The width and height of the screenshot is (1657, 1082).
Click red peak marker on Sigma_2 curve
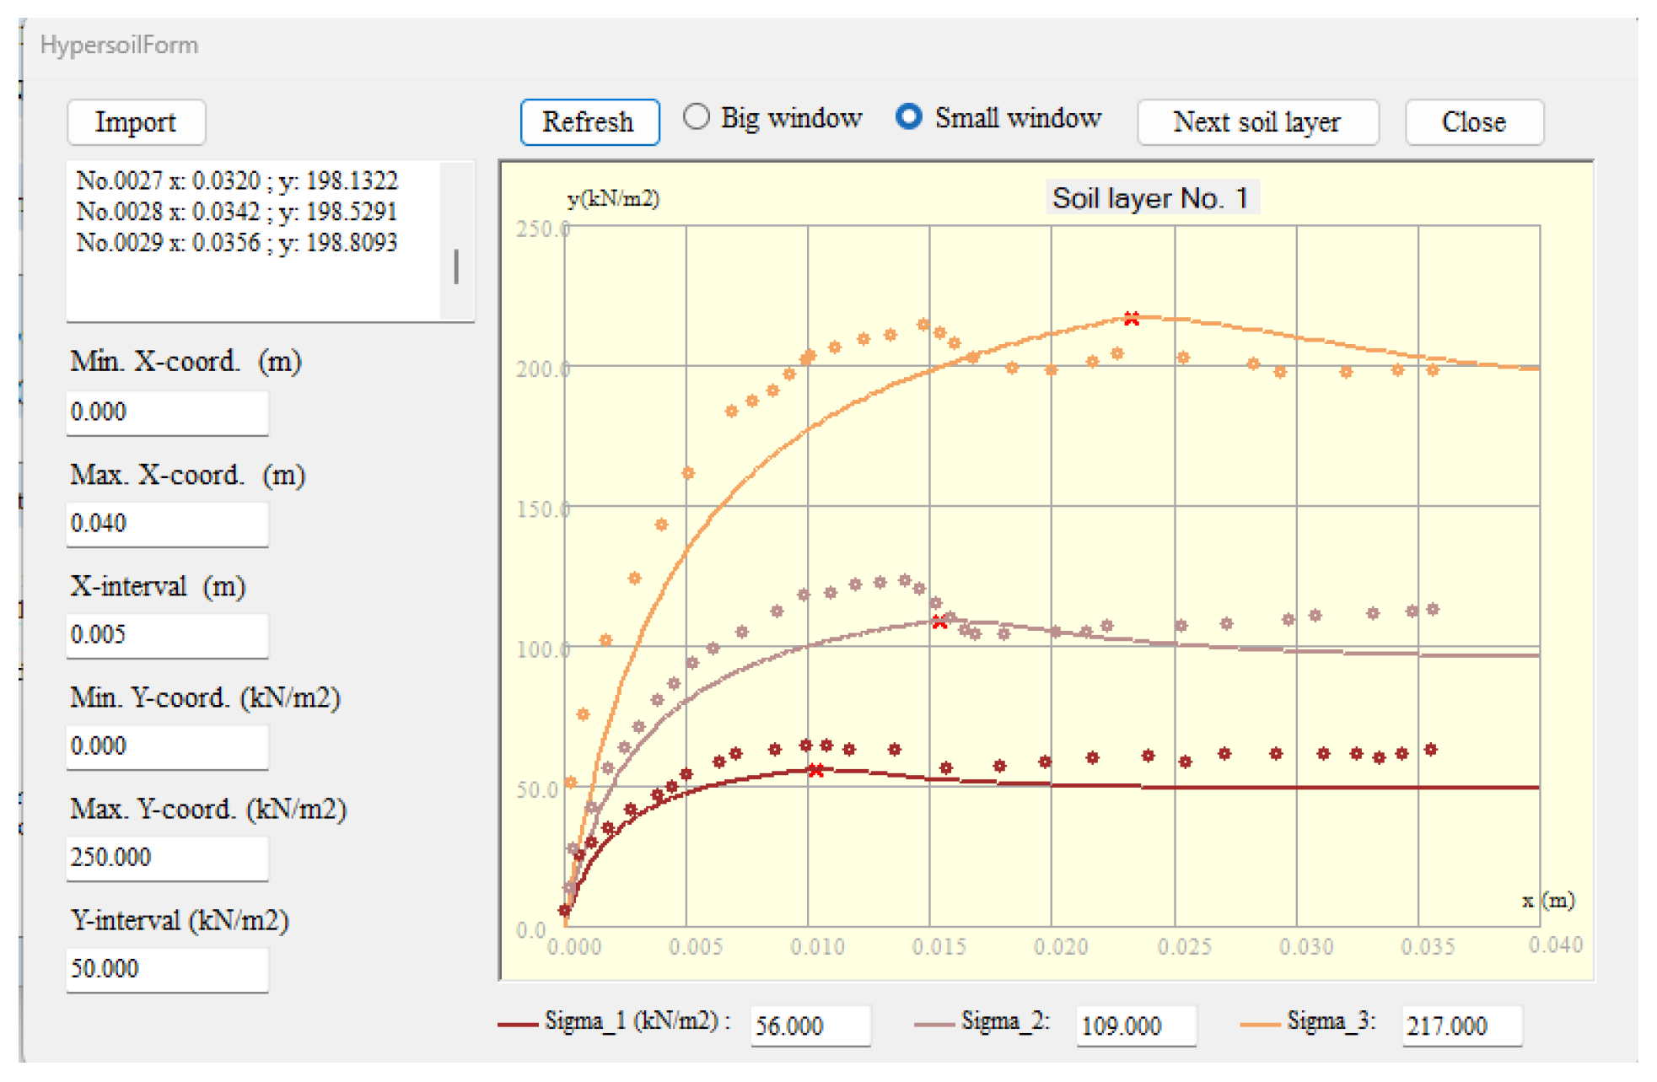tap(939, 622)
